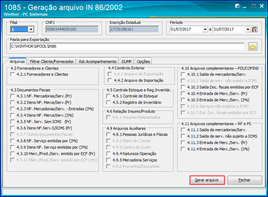This screenshot has width=268, height=197.
Task: Select the Arquivos tab
Action: [x=17, y=62]
